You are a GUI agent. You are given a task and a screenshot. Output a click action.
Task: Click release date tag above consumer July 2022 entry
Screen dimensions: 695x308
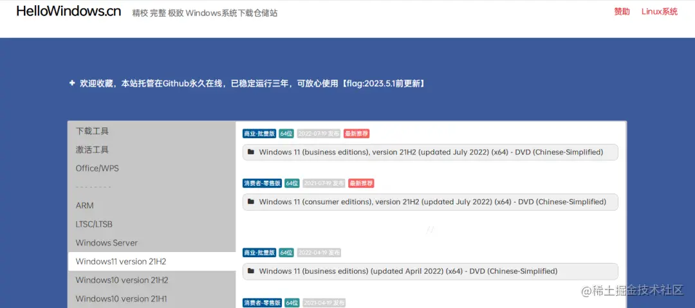pyautogui.click(x=324, y=183)
